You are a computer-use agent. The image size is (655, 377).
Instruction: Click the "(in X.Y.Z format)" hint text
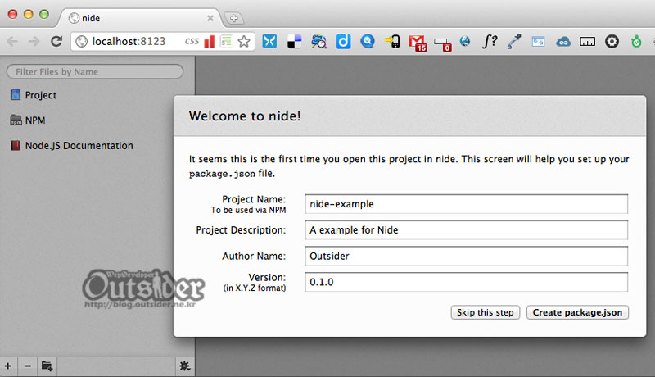[x=255, y=288]
